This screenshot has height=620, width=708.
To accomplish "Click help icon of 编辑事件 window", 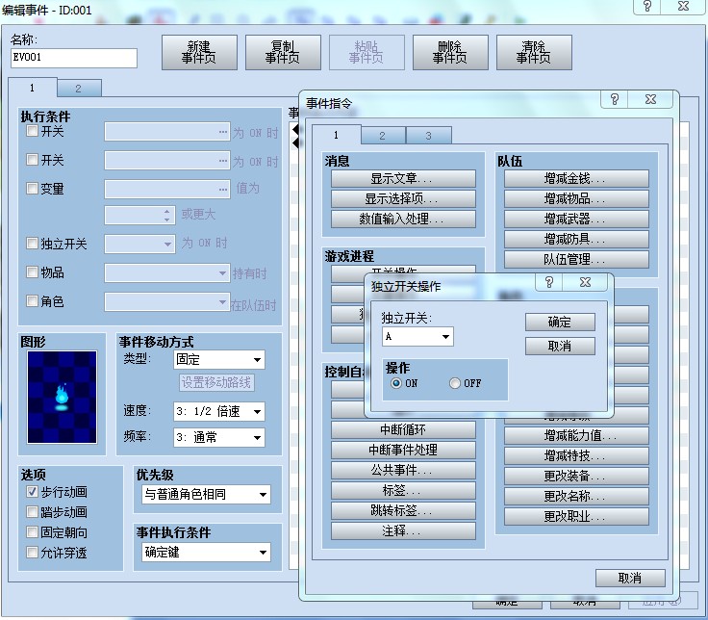I will [647, 7].
